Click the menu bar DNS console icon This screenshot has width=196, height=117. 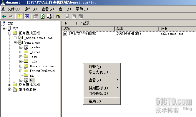point(3,9)
